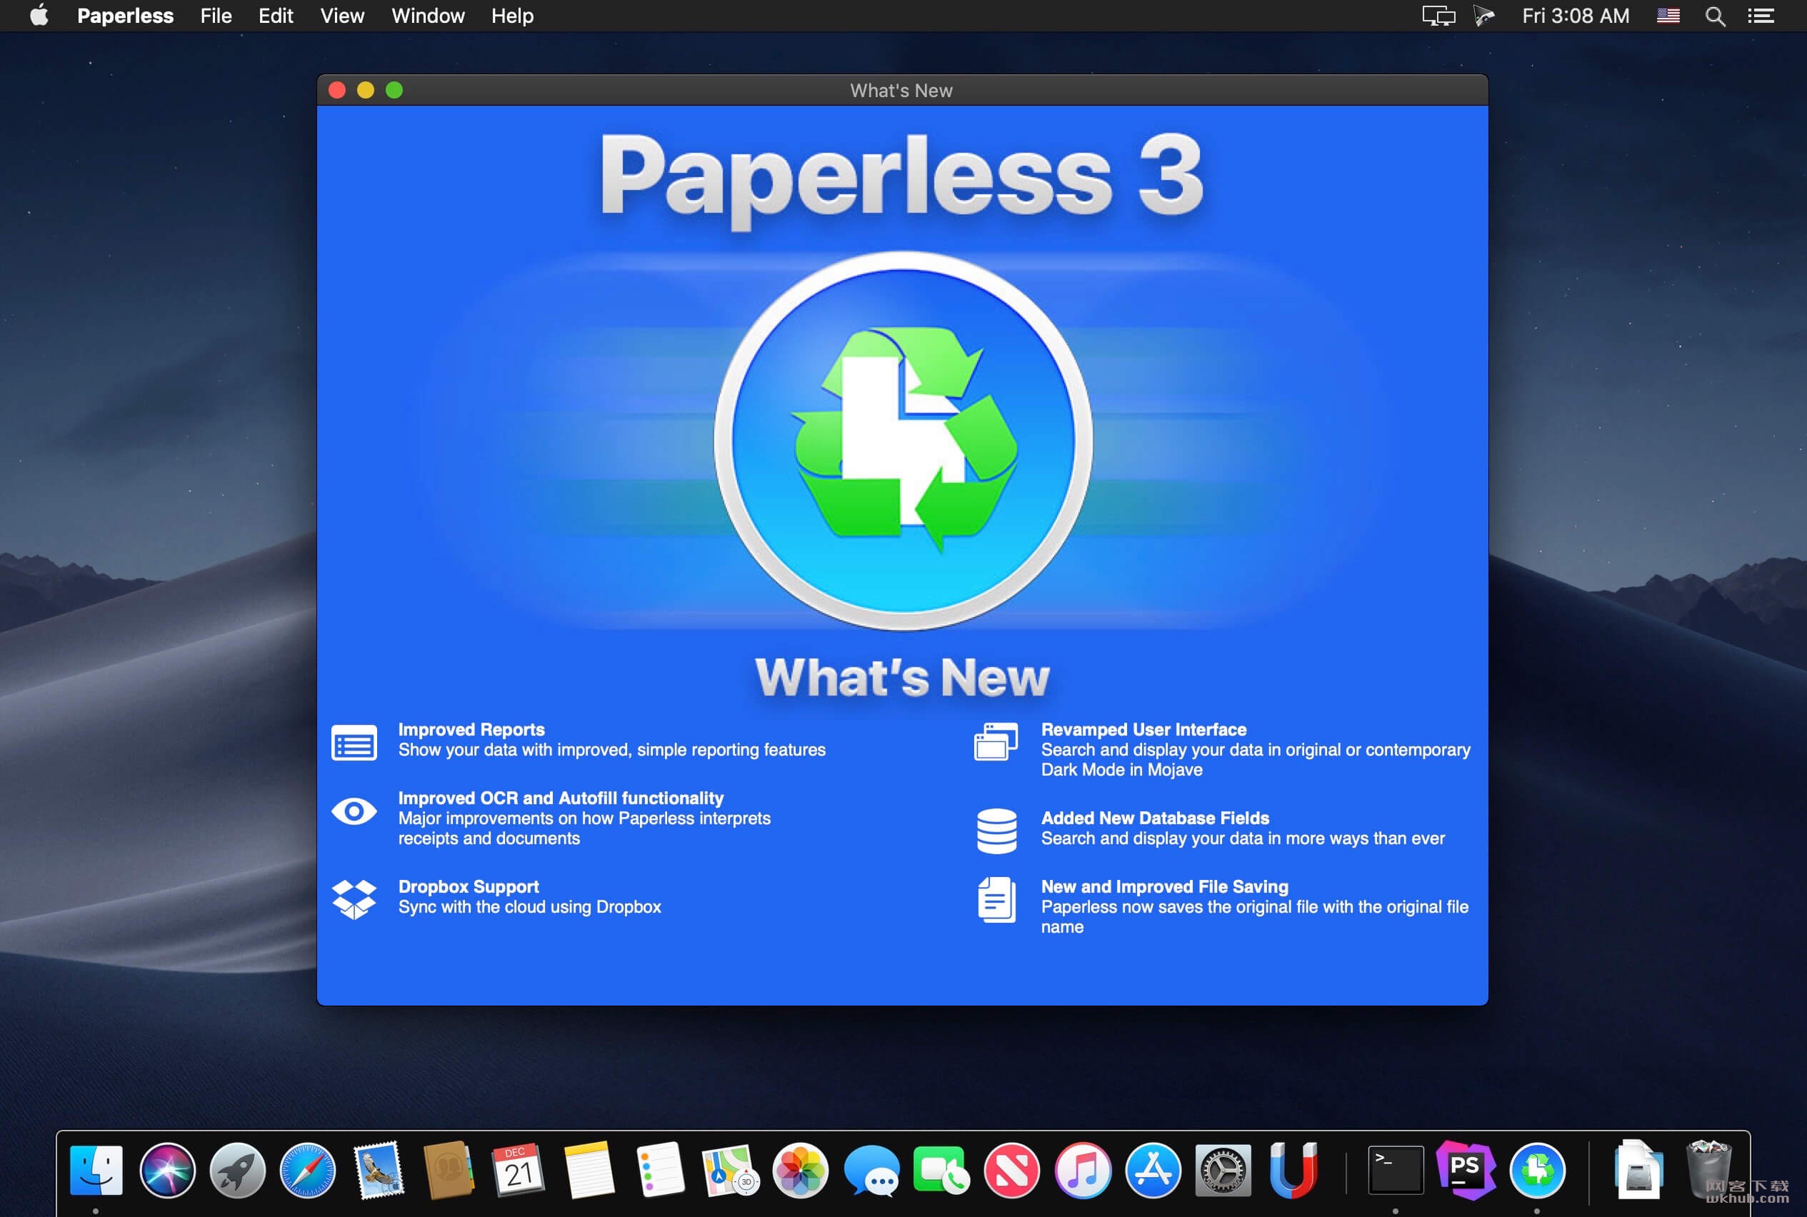Click the File Saving document icon

(x=996, y=900)
